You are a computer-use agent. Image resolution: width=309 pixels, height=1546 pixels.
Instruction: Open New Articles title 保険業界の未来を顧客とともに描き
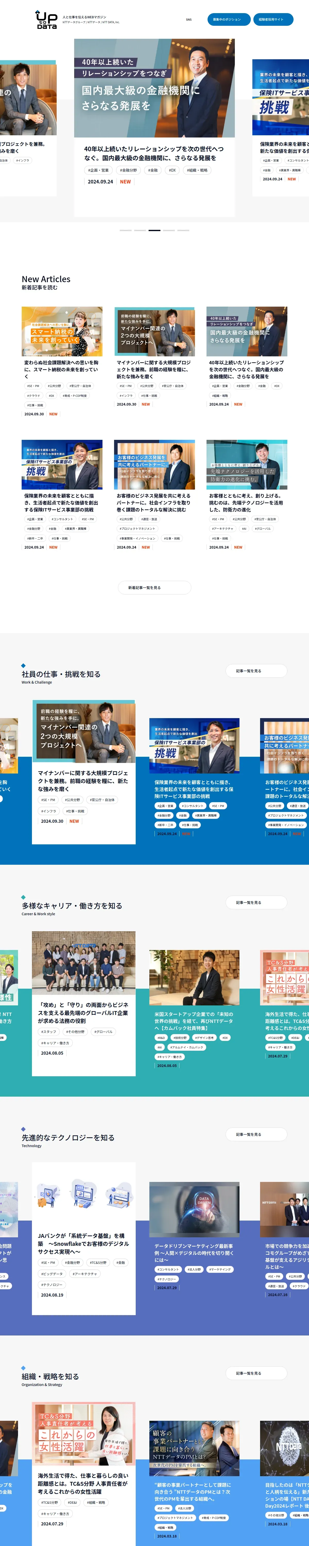[62, 502]
